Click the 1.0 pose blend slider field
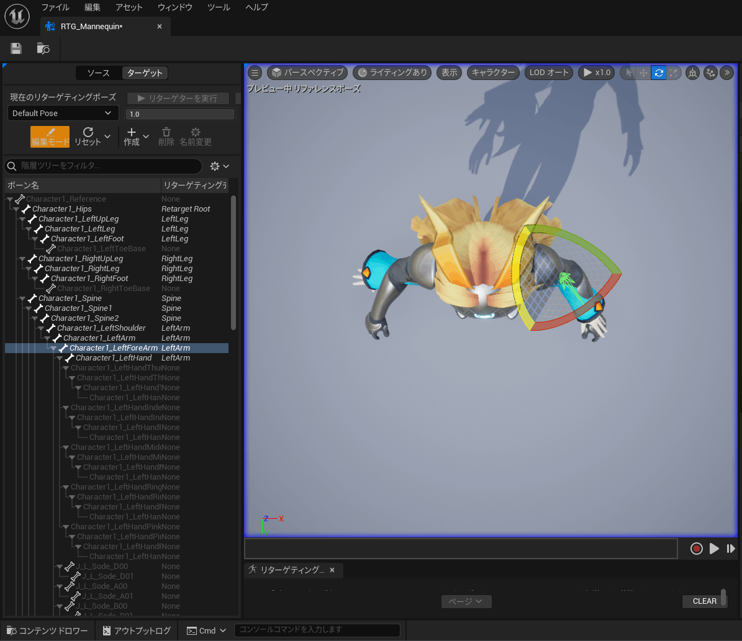742x641 pixels. [180, 114]
